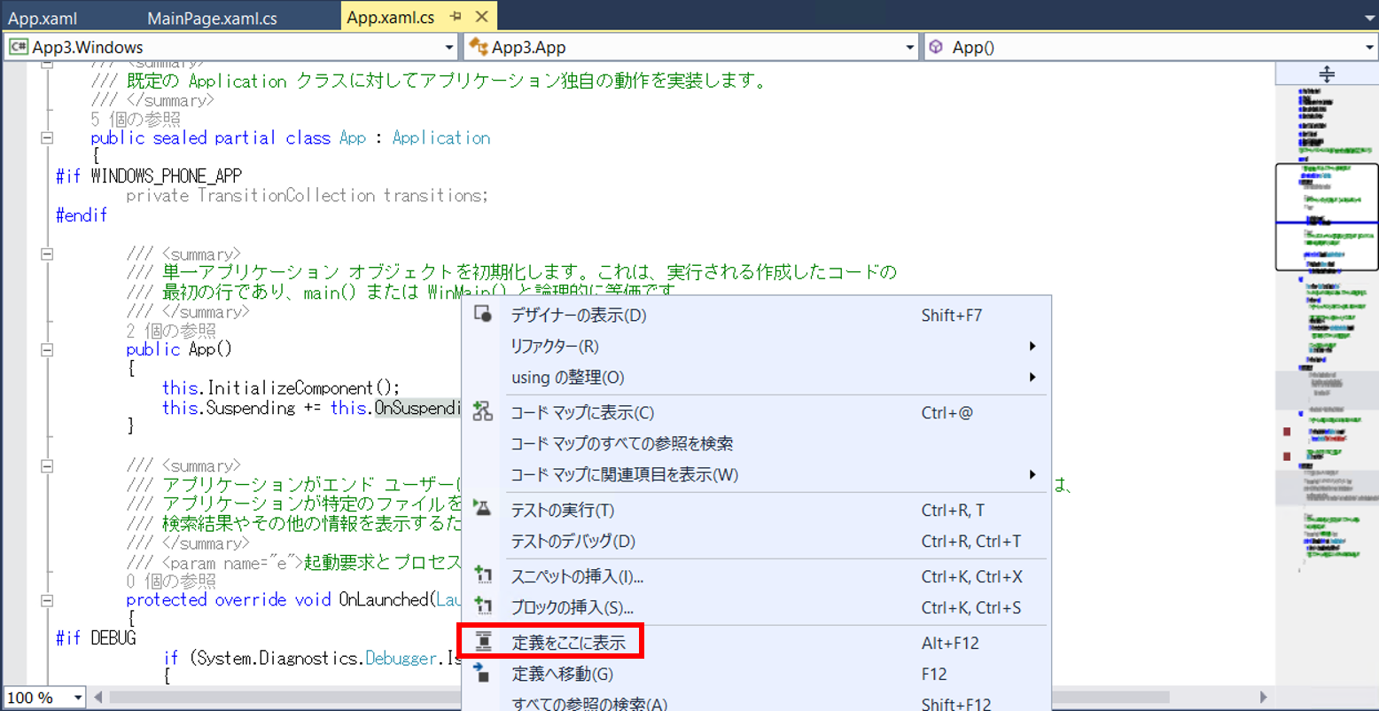1379x711 pixels.
Task: Collapse the OnLaunched method region
Action: pos(46,600)
